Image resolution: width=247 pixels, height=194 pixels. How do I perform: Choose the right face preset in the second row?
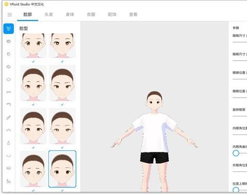62,83
